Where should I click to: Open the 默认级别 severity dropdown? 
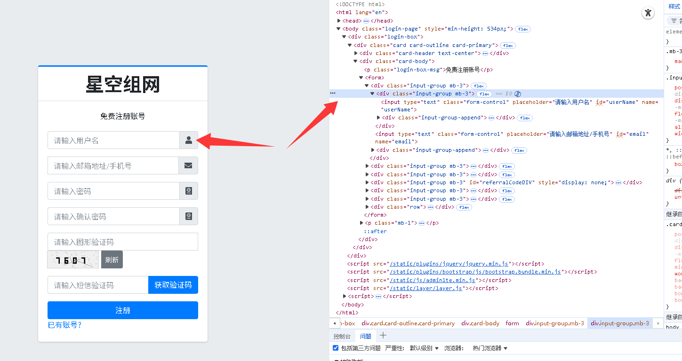coord(424,348)
